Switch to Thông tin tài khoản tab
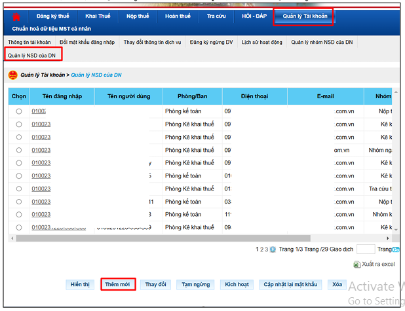Screen dimensions: 405x311 pyautogui.click(x=29, y=42)
